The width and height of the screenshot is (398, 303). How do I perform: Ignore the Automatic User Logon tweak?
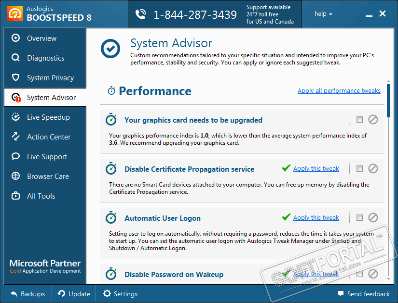coord(373,218)
